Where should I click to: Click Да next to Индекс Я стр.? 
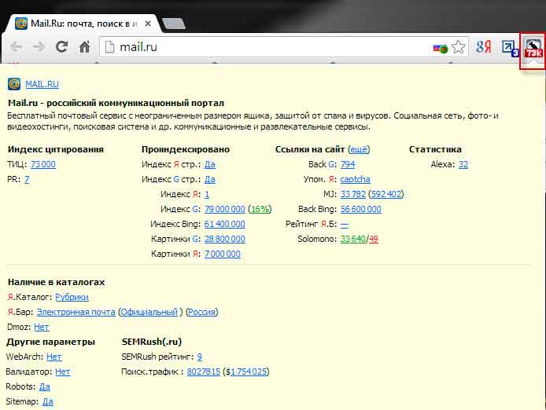[209, 164]
